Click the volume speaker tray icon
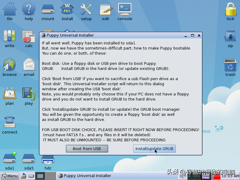This screenshot has height=180, width=240. point(183,176)
